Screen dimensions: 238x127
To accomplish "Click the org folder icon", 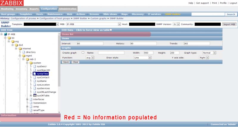I will pyautogui.click(x=13, y=41).
